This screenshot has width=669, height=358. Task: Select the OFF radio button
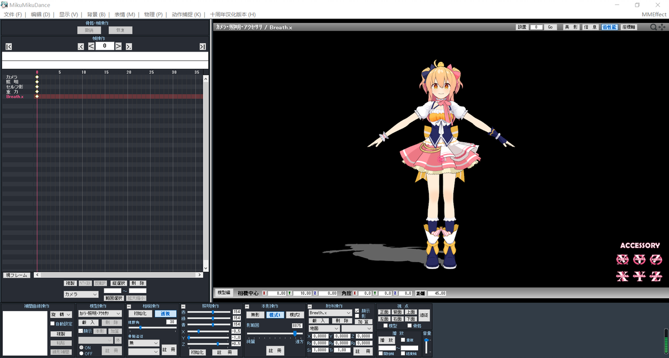81,354
